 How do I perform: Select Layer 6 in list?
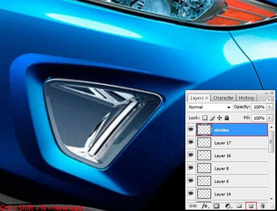[x=232, y=182]
